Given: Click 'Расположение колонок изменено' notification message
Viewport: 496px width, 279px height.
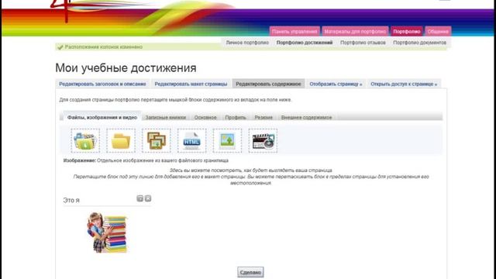Looking at the screenshot, I should coord(103,46).
